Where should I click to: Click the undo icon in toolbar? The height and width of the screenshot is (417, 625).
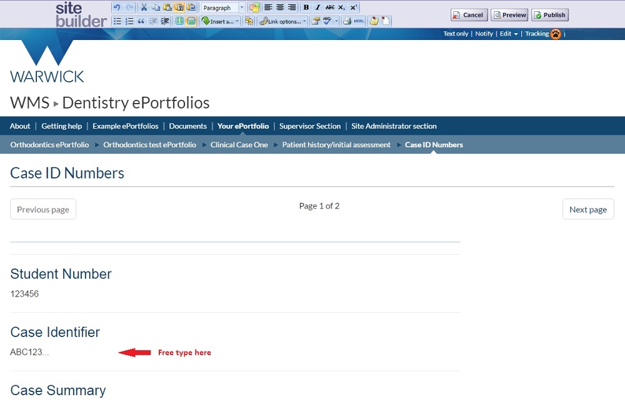[117, 7]
